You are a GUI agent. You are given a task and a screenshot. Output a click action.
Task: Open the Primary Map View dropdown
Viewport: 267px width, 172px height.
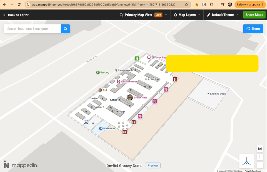pyautogui.click(x=166, y=15)
